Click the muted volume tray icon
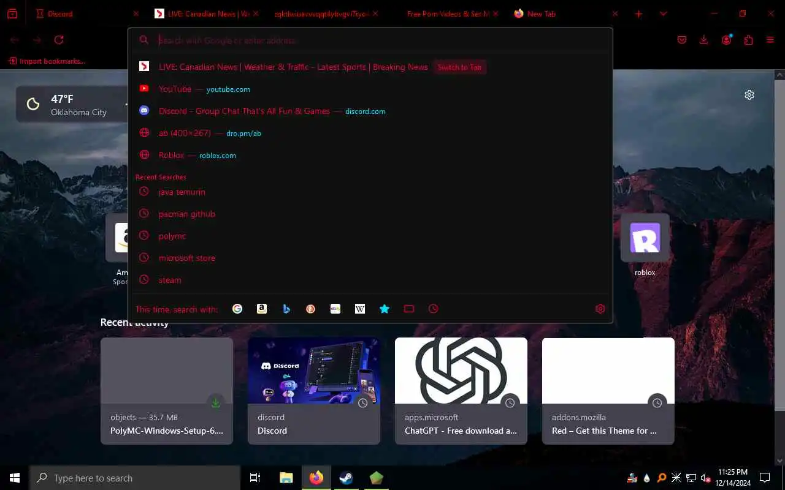This screenshot has width=785, height=490. 706,478
